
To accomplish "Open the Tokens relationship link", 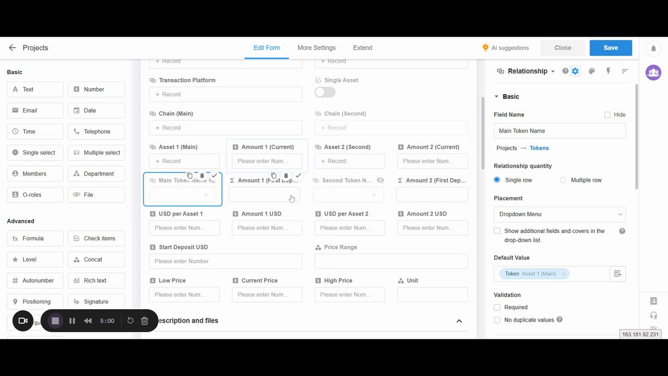I will click(x=539, y=148).
